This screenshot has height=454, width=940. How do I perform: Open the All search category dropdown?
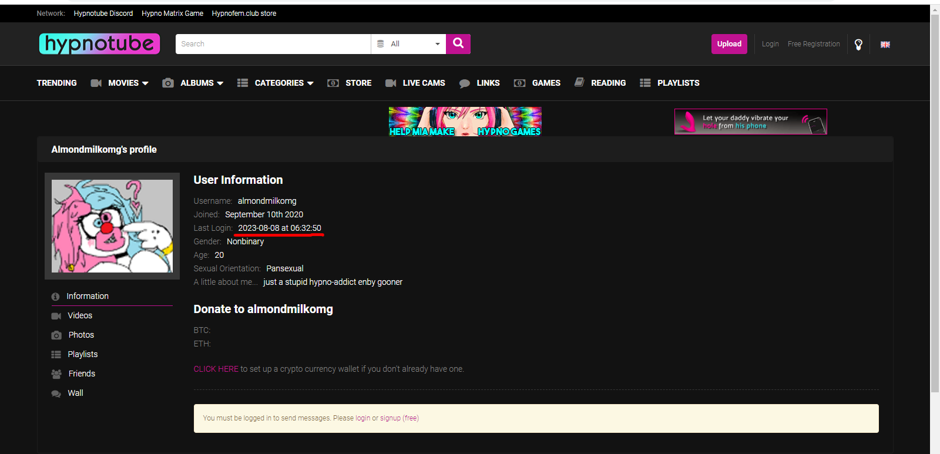click(x=408, y=44)
